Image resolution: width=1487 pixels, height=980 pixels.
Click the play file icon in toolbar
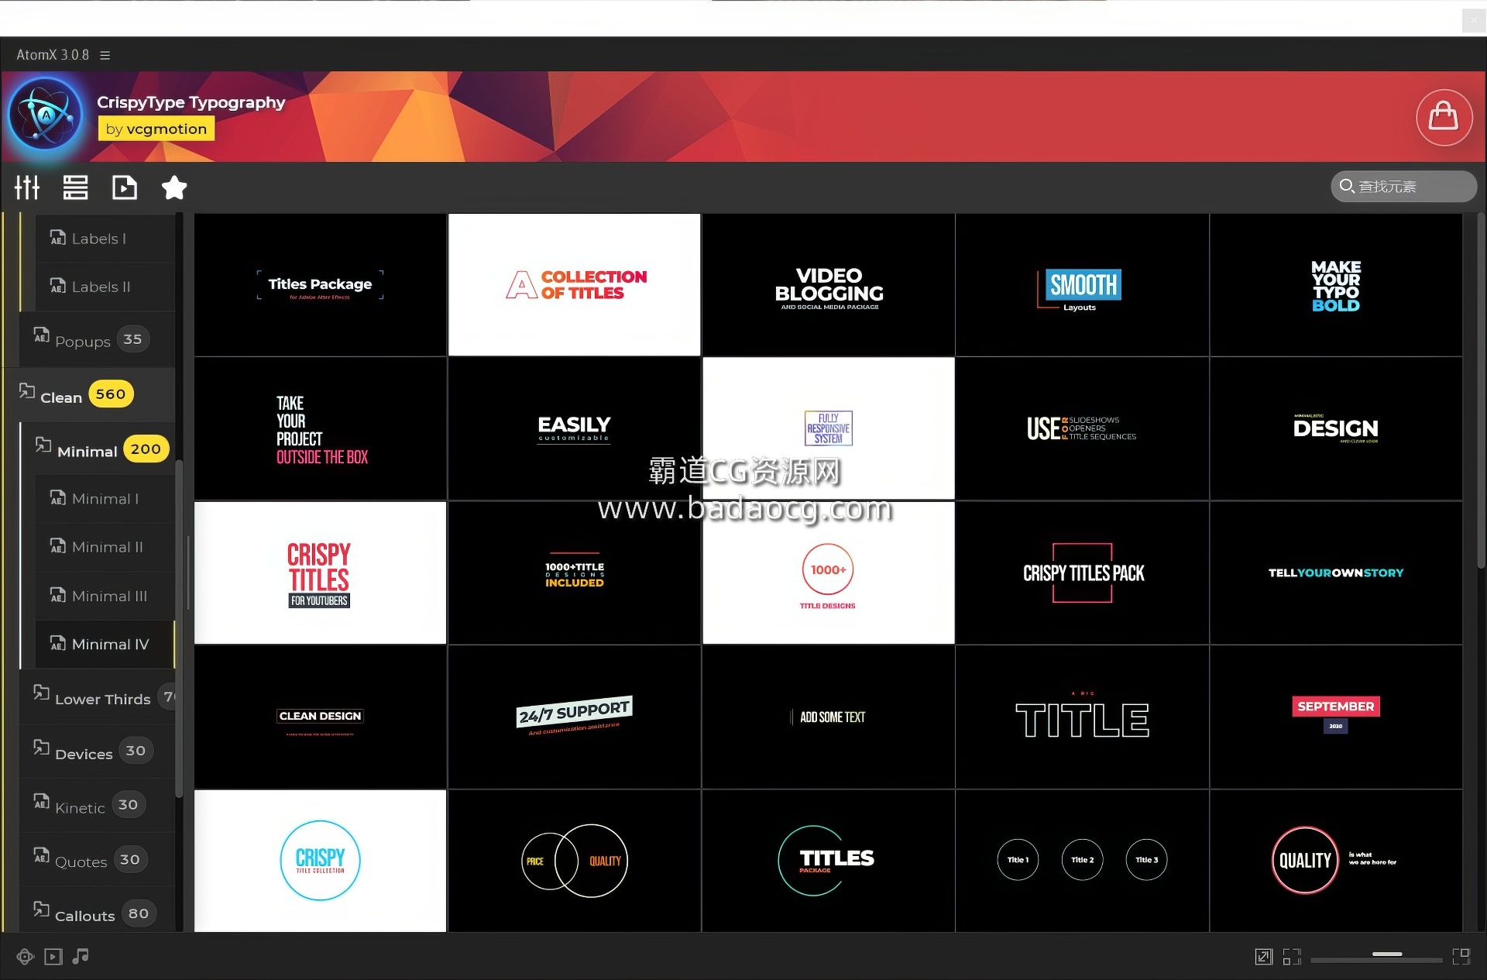click(124, 187)
